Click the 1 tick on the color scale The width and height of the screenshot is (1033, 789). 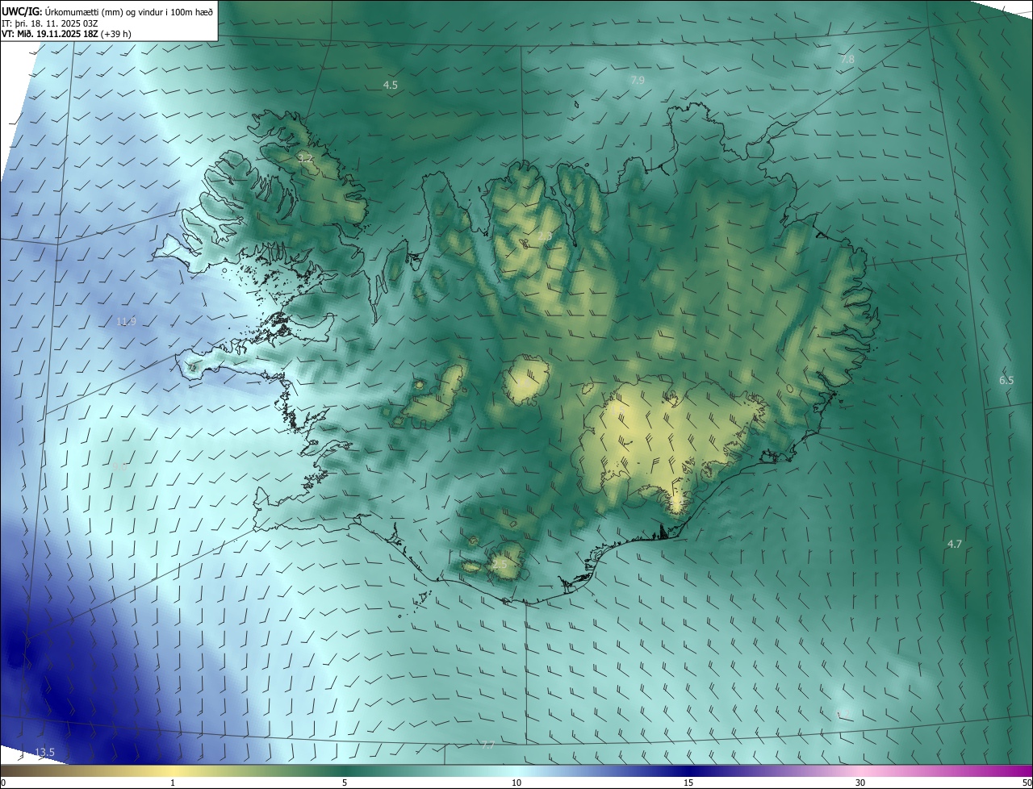(173, 783)
